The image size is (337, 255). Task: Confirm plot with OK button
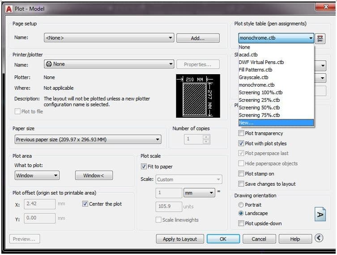click(223, 239)
